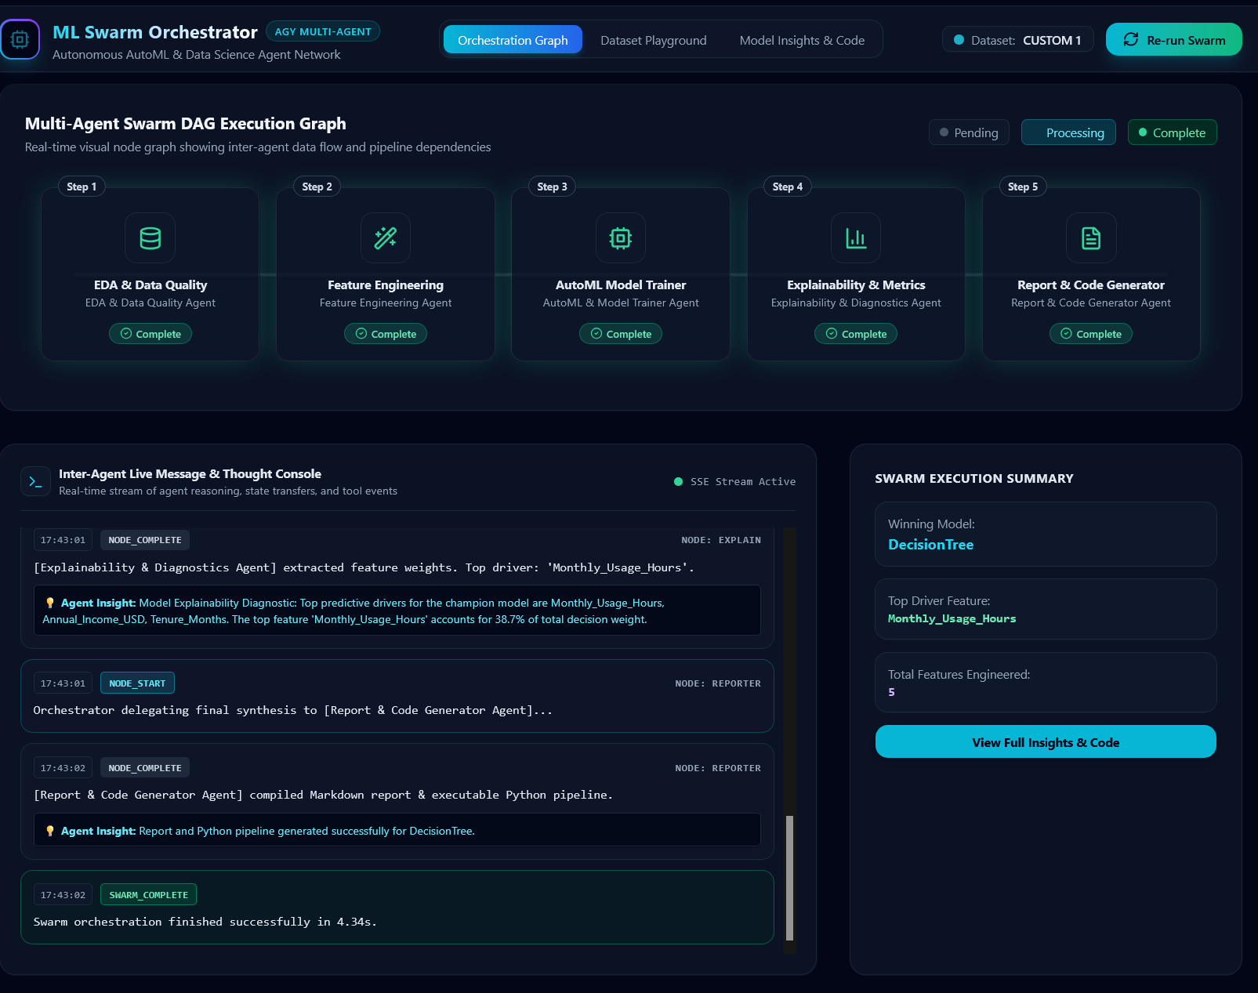The height and width of the screenshot is (993, 1258).
Task: Click the CPU chip icon in AutoML Model Trainer card
Action: tap(621, 238)
